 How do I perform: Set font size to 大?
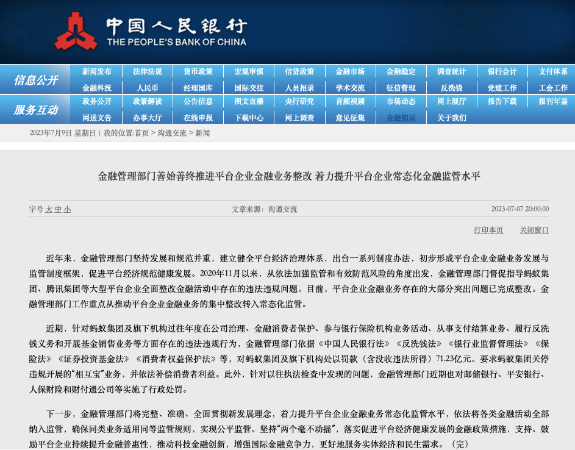point(48,209)
